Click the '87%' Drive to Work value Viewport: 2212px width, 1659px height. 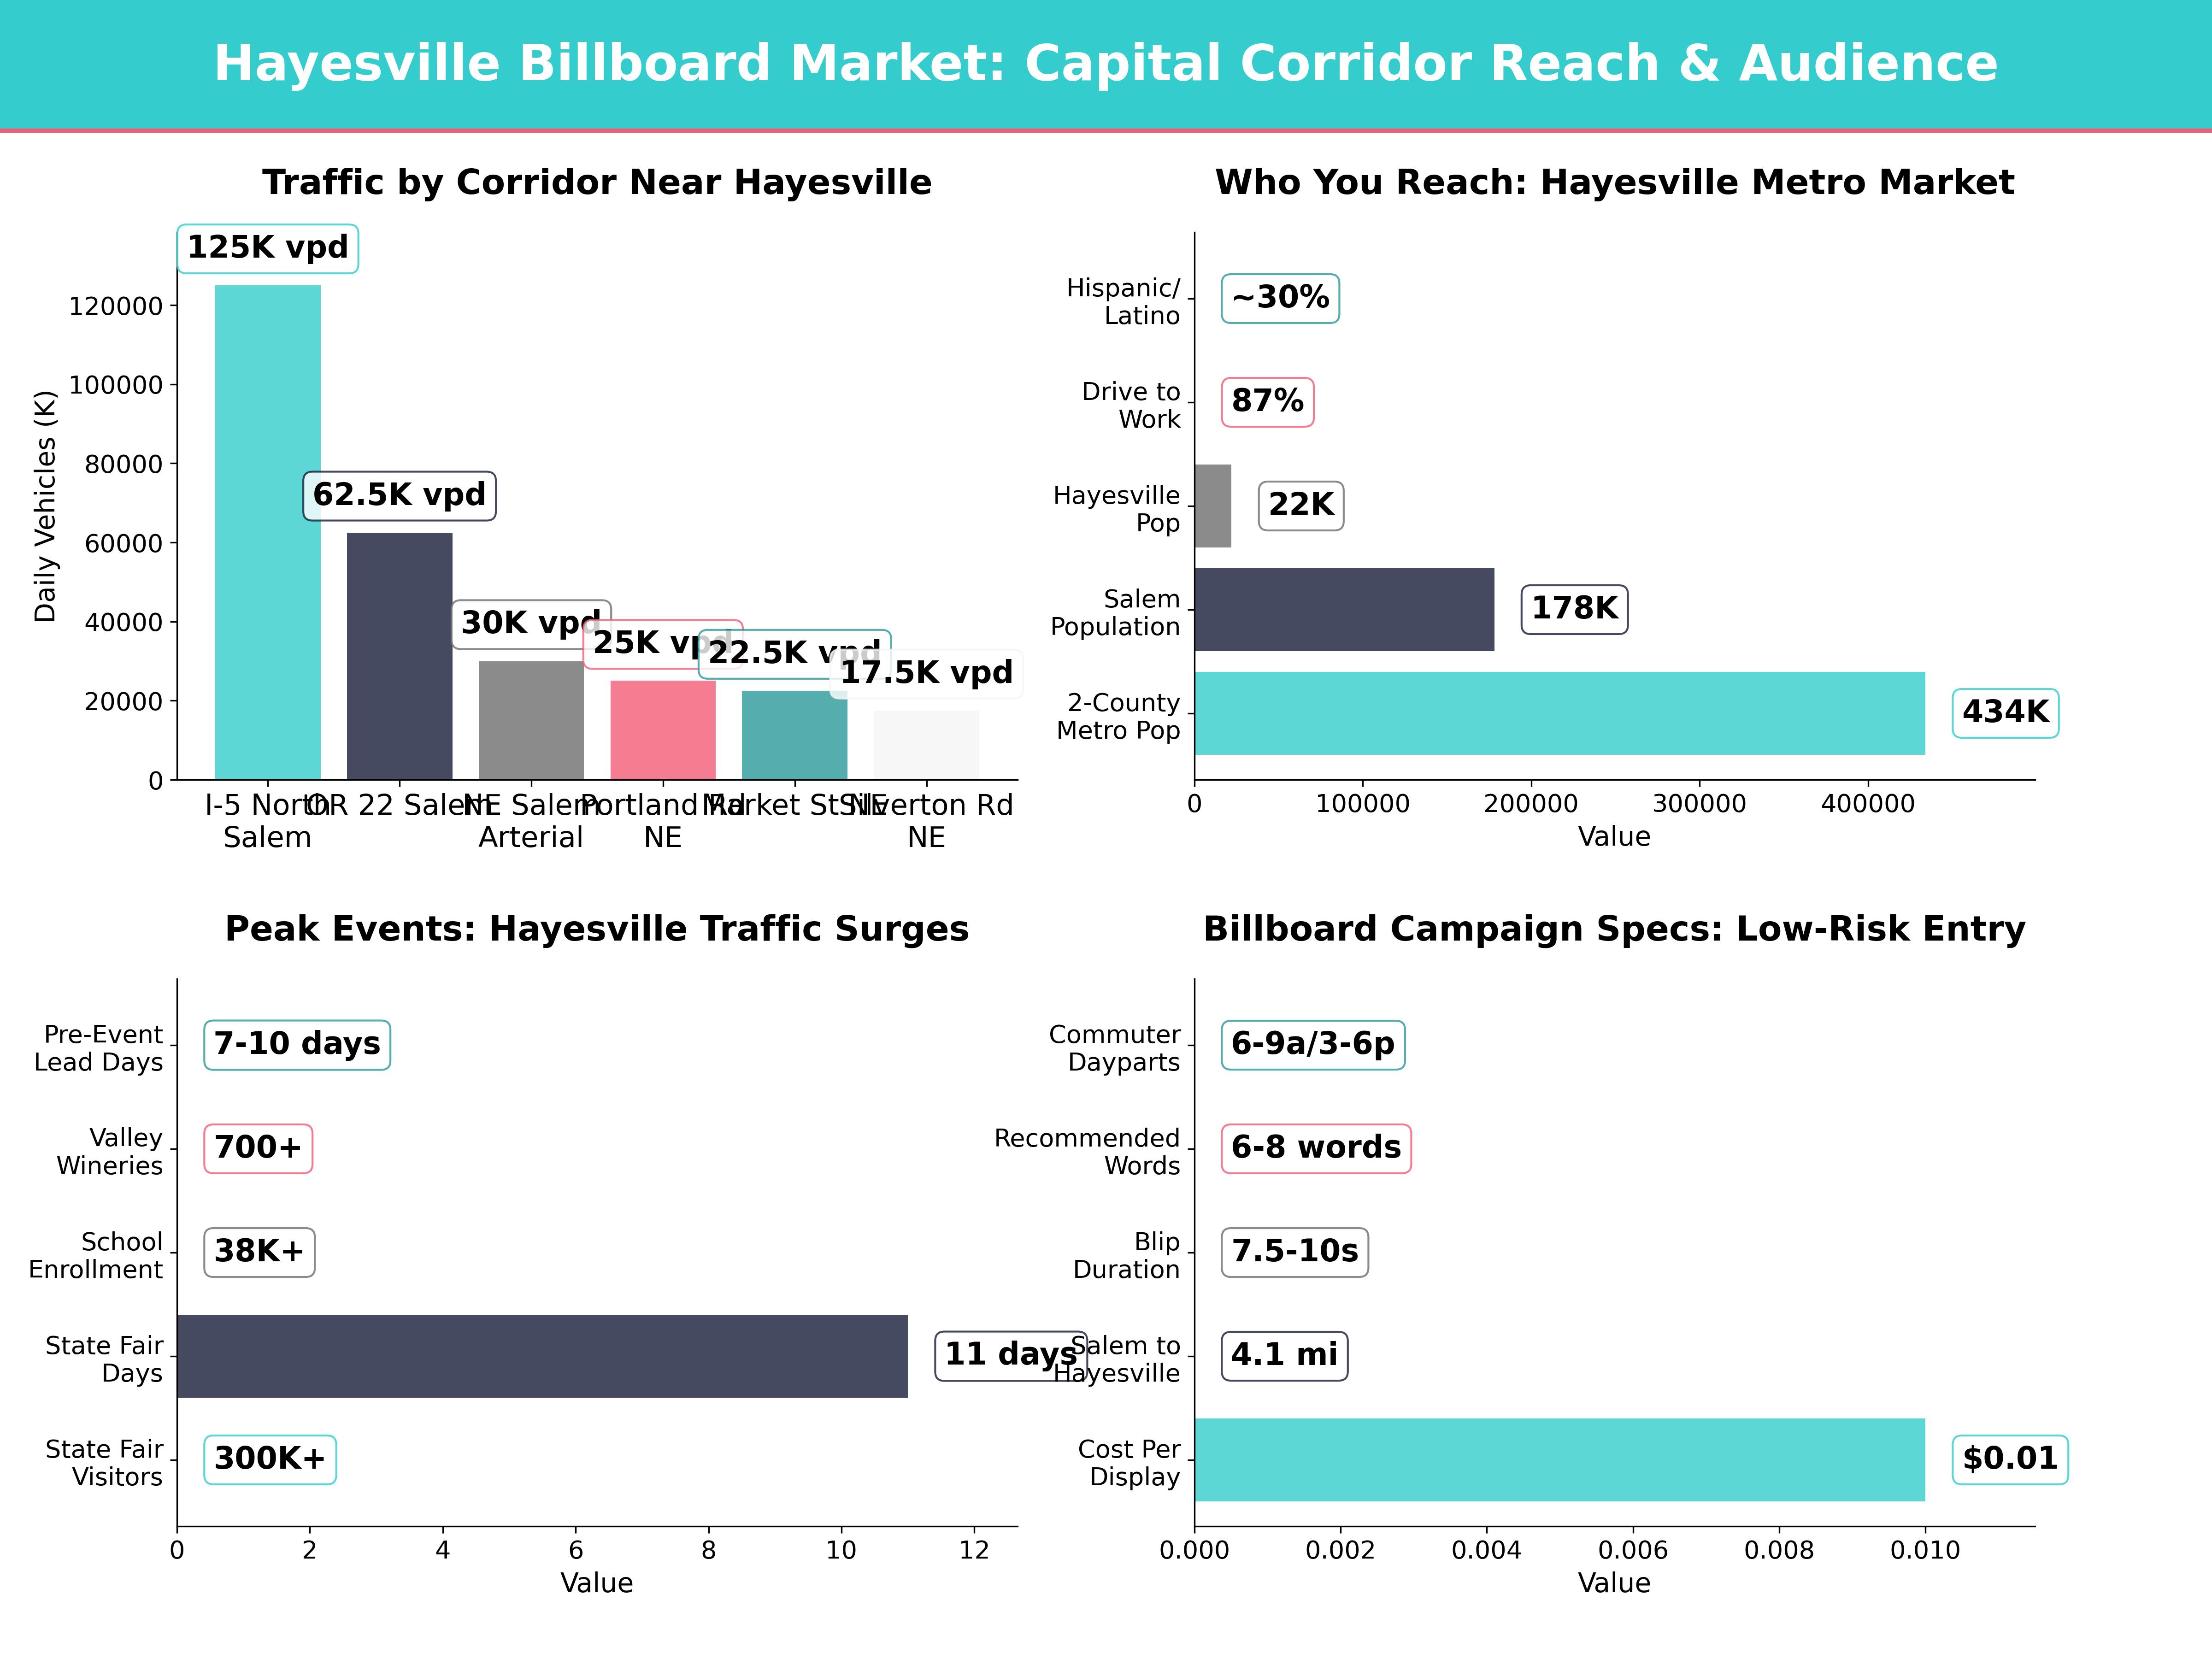coord(1267,402)
